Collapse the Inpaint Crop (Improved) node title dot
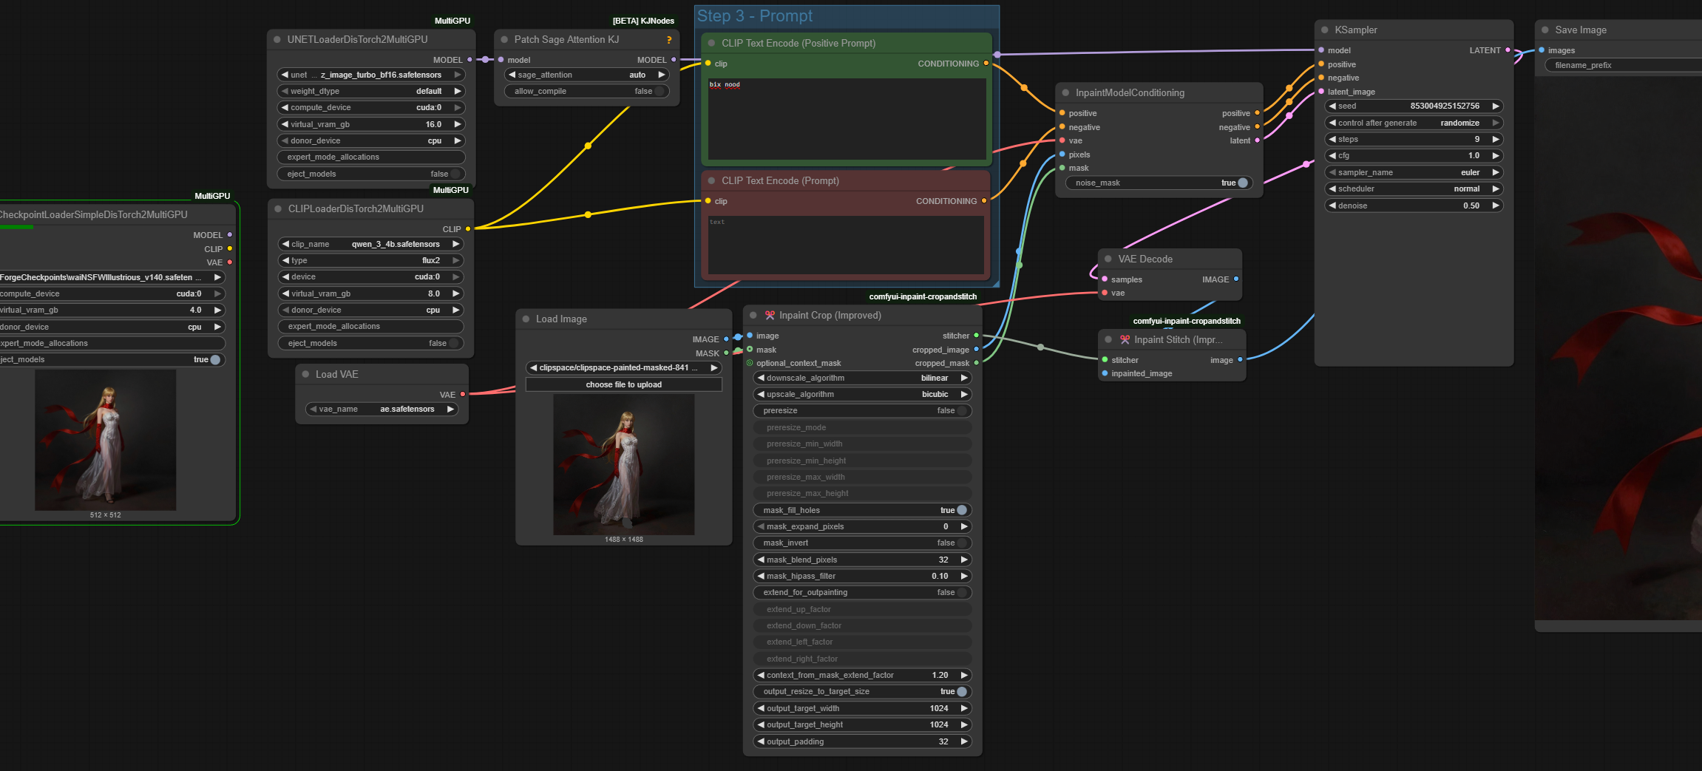 [x=753, y=316]
